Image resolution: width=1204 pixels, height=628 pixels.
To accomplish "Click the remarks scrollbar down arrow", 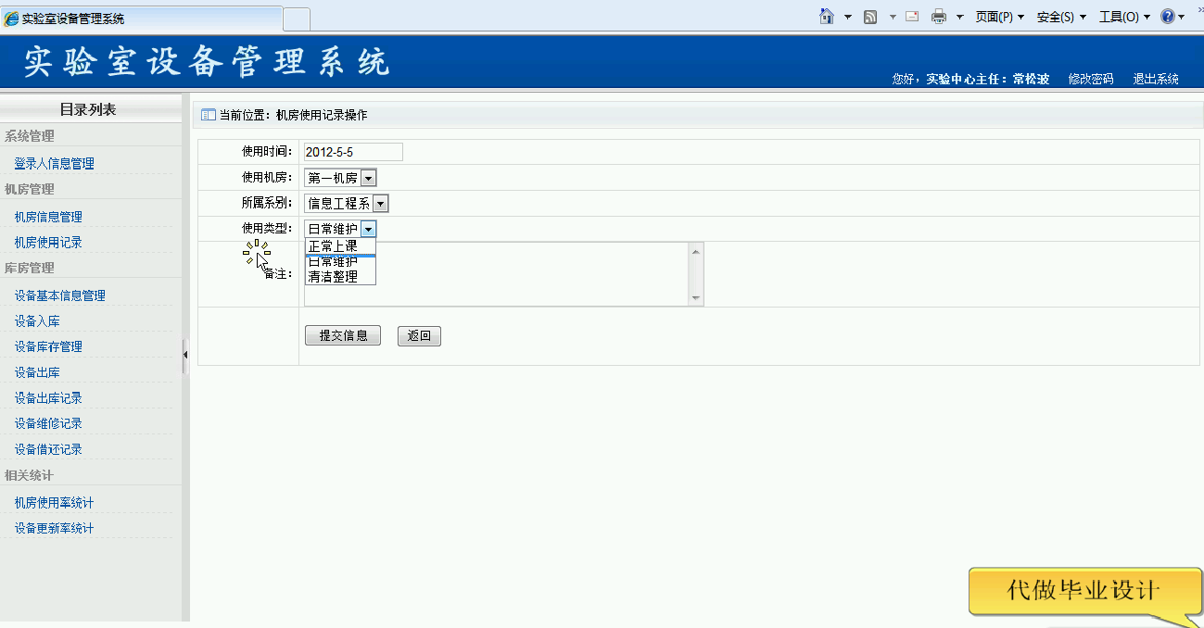I will (696, 298).
